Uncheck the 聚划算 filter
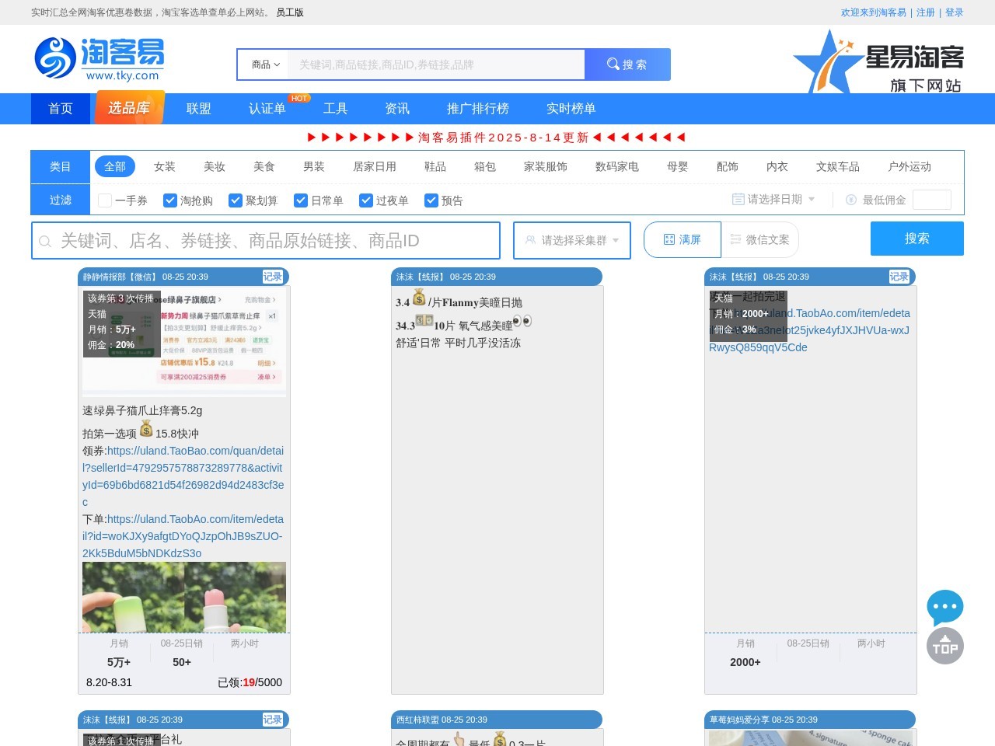The image size is (995, 746). 236,200
